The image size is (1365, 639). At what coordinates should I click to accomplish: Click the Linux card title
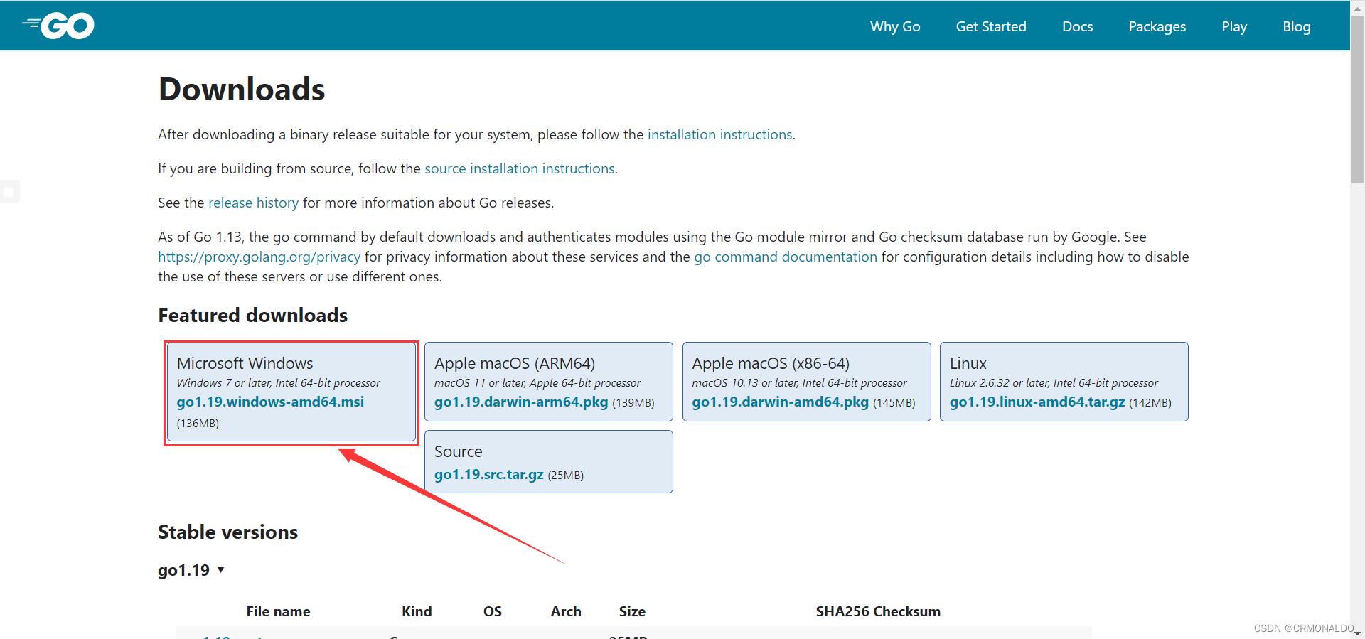tap(968, 363)
